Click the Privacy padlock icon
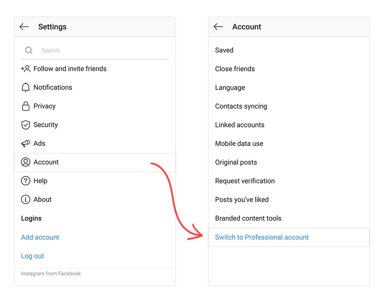 pos(26,106)
